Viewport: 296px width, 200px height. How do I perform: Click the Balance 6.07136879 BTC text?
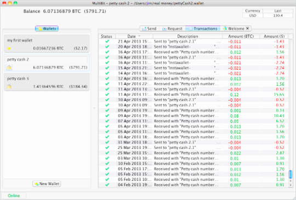[52, 11]
